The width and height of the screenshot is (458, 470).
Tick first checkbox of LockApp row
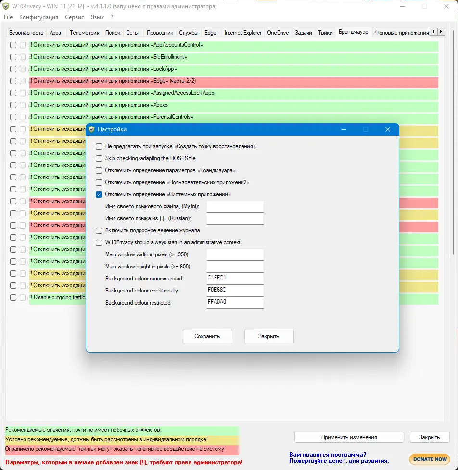13,69
